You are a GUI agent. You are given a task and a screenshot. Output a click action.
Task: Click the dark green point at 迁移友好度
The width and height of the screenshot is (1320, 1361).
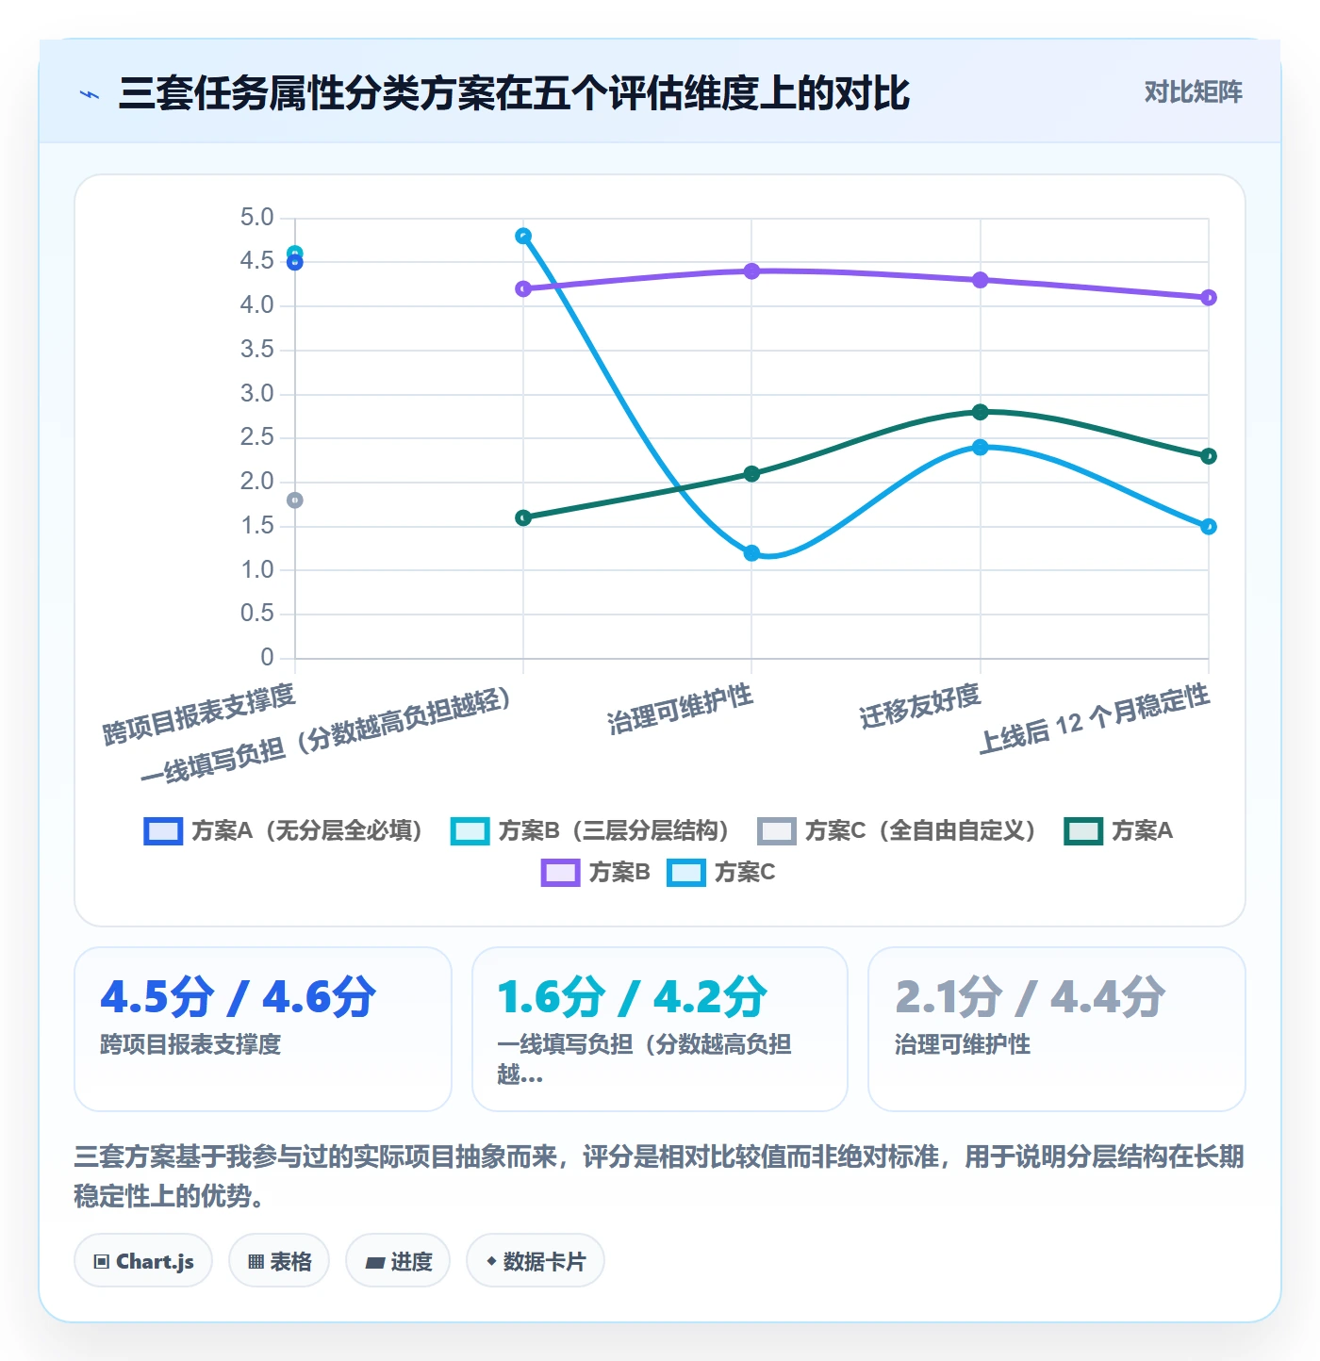point(981,412)
